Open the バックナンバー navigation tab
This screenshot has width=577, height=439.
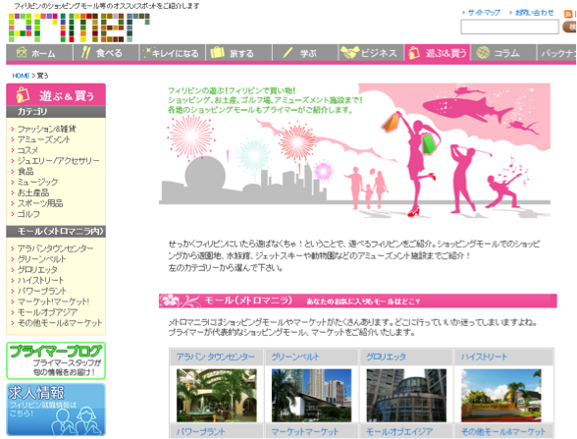tap(556, 53)
